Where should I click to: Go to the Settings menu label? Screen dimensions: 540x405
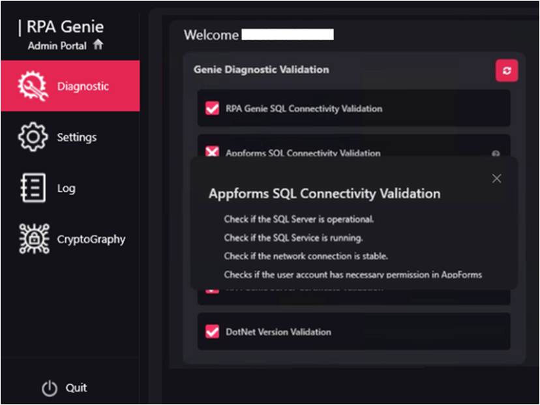point(77,137)
